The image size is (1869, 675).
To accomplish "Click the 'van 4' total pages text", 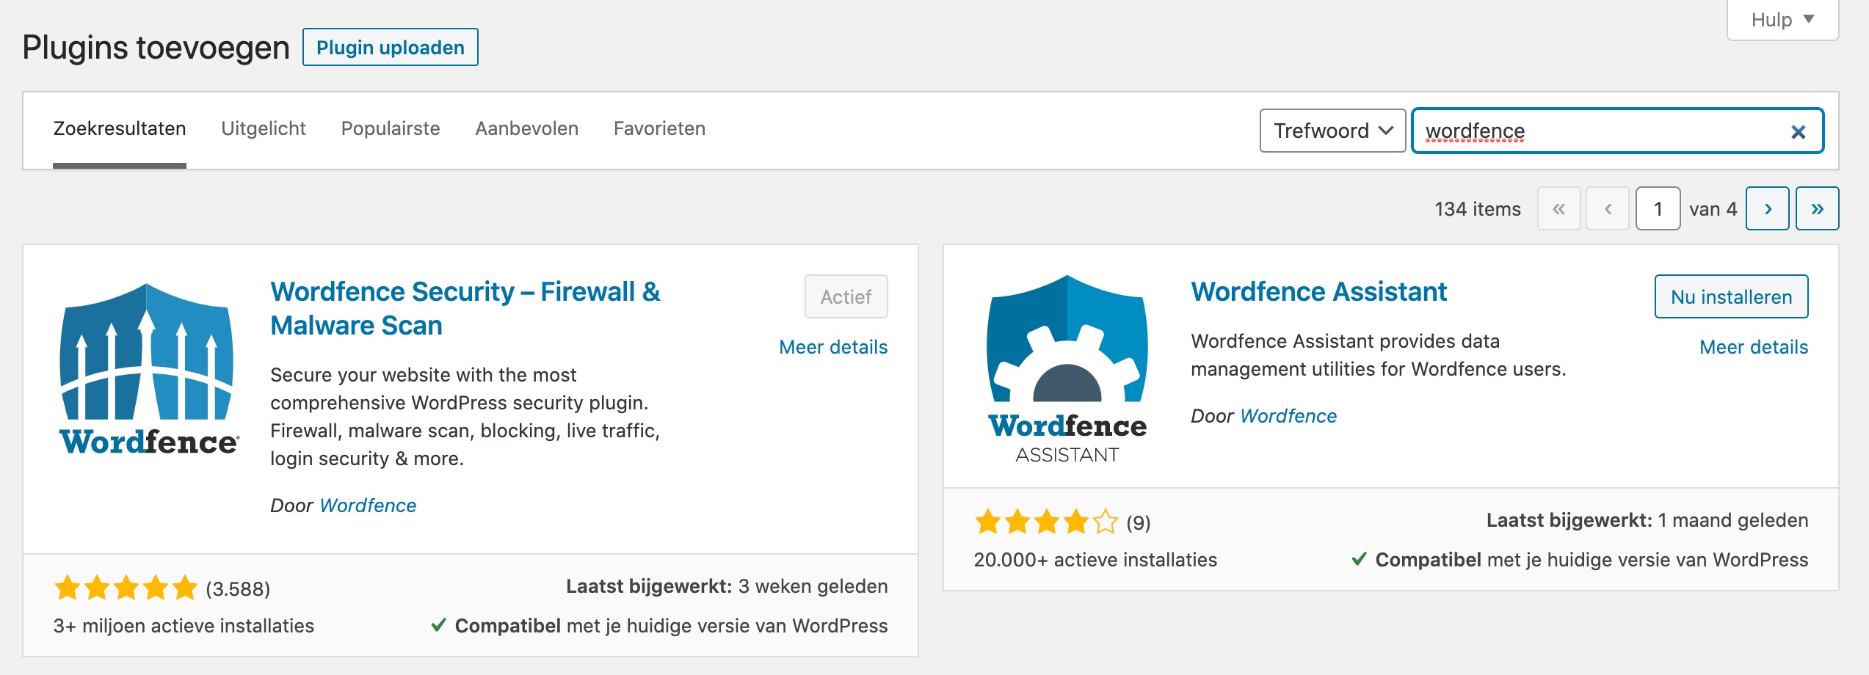I will [1713, 210].
